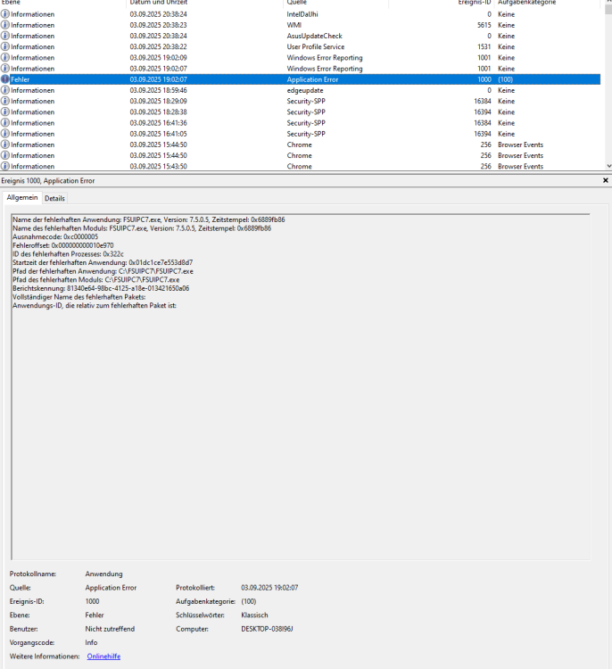Click event ID 1531 in the list
Screen dimensions: 612x669
pos(484,47)
